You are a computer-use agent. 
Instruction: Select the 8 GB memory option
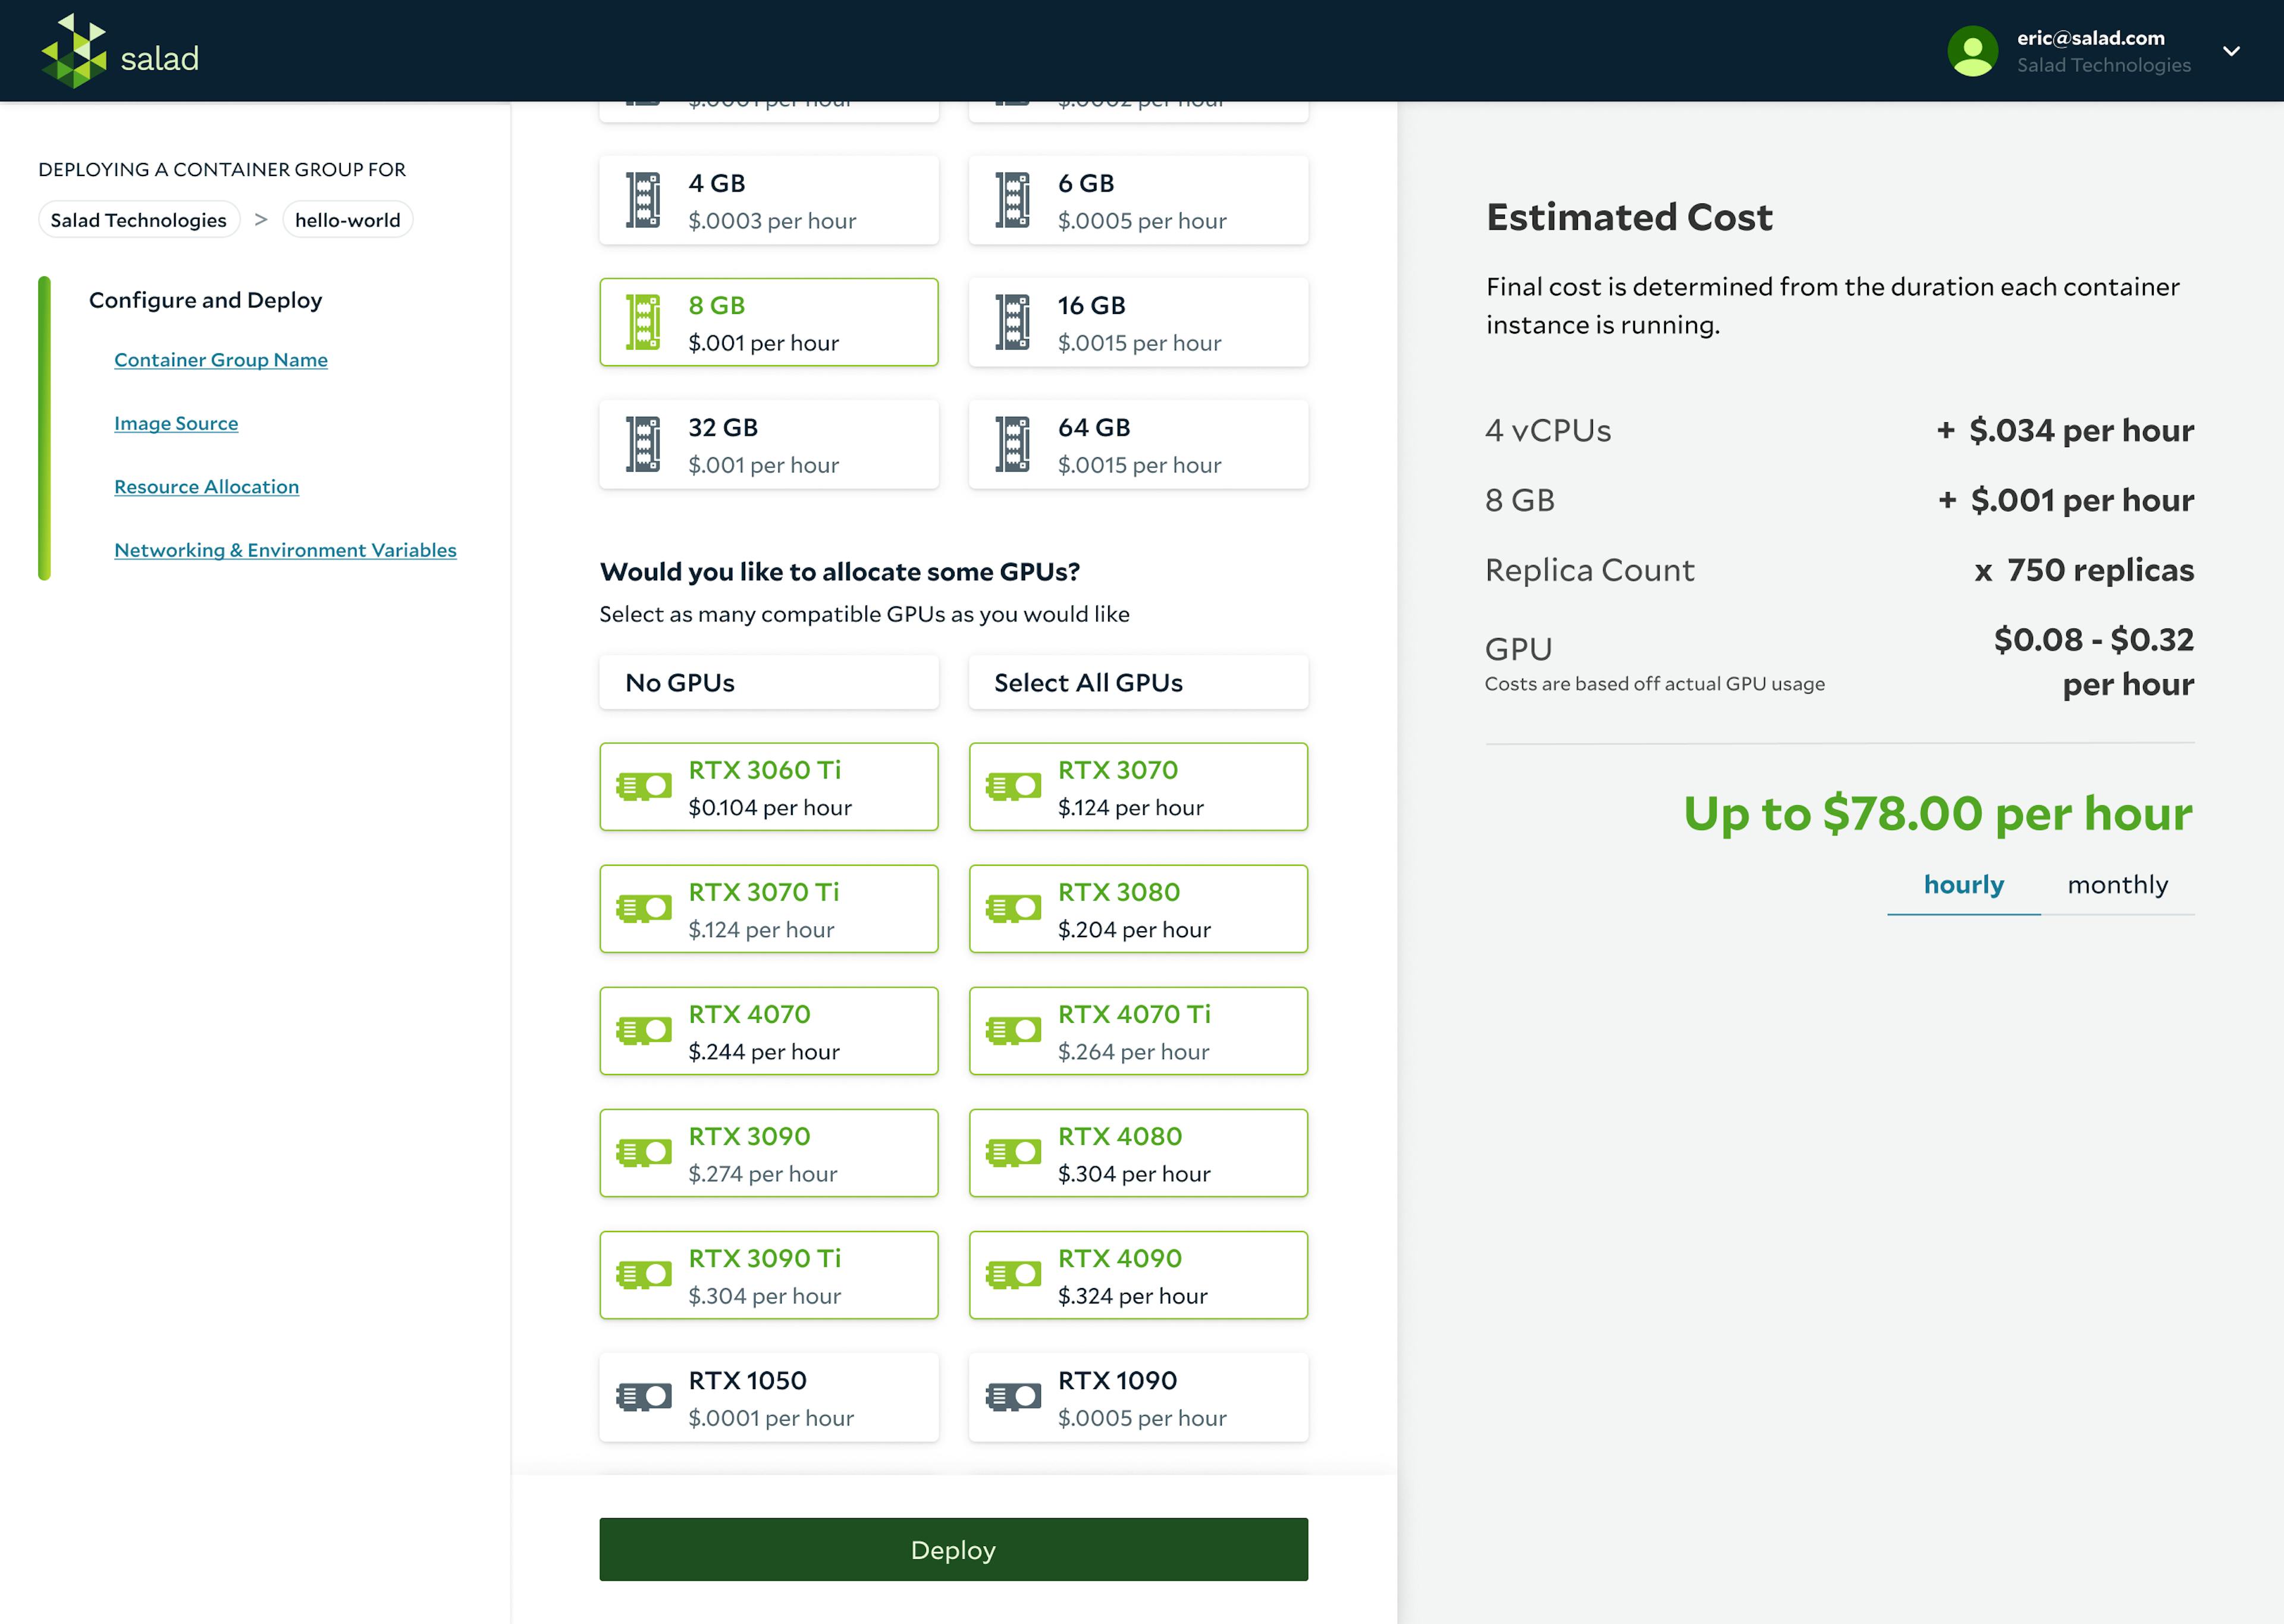coord(768,322)
